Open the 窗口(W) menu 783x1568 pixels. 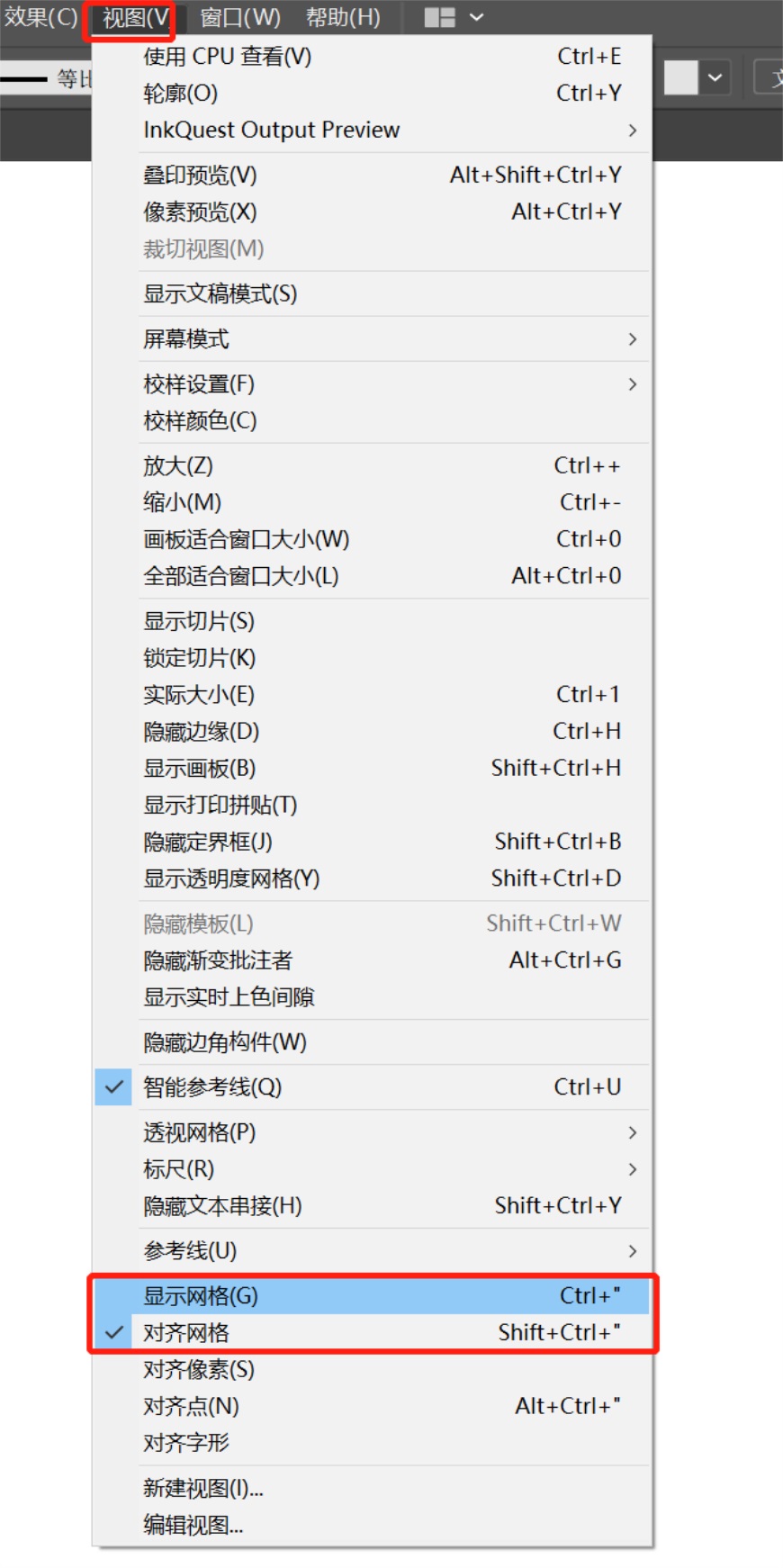[x=240, y=17]
